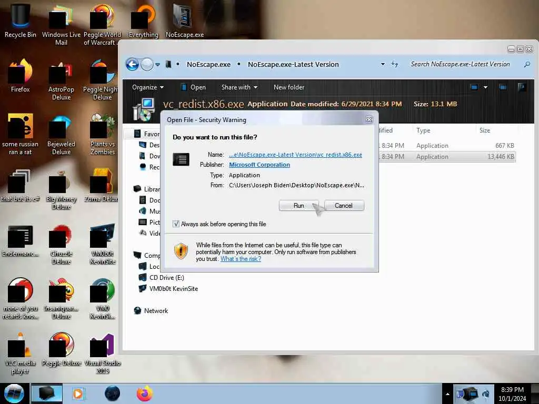Image resolution: width=539 pixels, height=404 pixels.
Task: Click the Explorer Back navigation arrow
Action: point(132,64)
